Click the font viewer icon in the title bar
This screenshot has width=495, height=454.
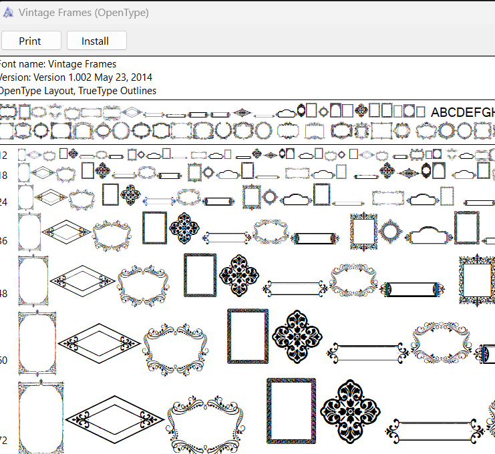8,13
